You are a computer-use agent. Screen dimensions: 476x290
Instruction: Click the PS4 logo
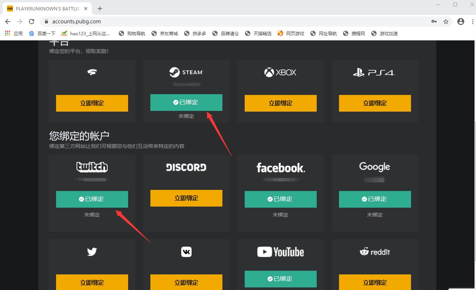(374, 73)
